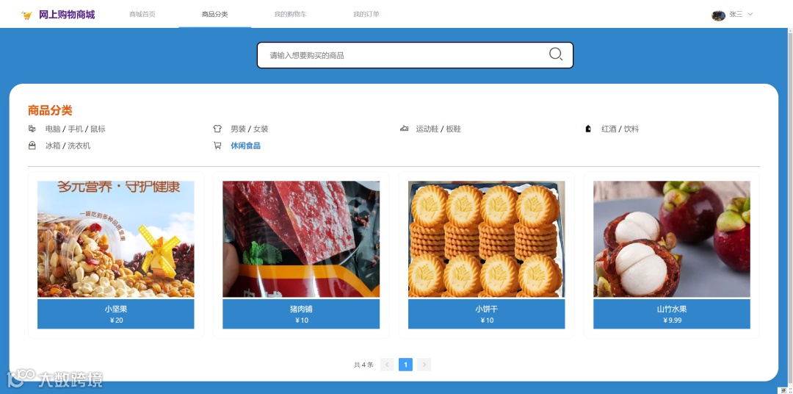Open 我的订单 tab
Image resolution: width=793 pixels, height=394 pixels.
pos(366,14)
